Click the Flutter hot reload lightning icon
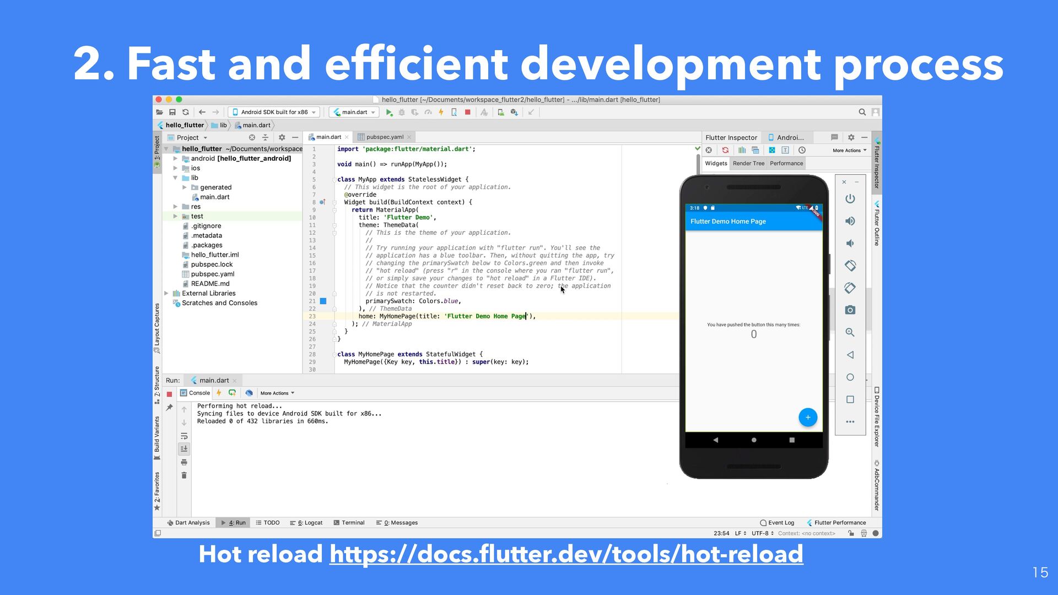Screen dimensions: 1058x595 click(441, 112)
